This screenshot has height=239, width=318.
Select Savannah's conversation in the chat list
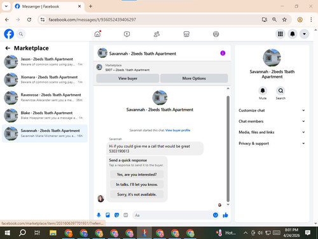(45, 133)
